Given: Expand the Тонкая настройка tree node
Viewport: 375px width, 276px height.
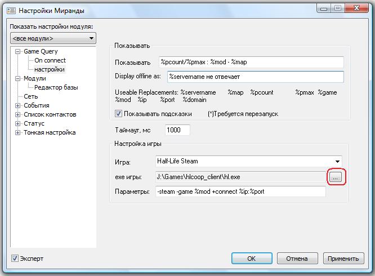Looking at the screenshot, I should tap(17, 132).
